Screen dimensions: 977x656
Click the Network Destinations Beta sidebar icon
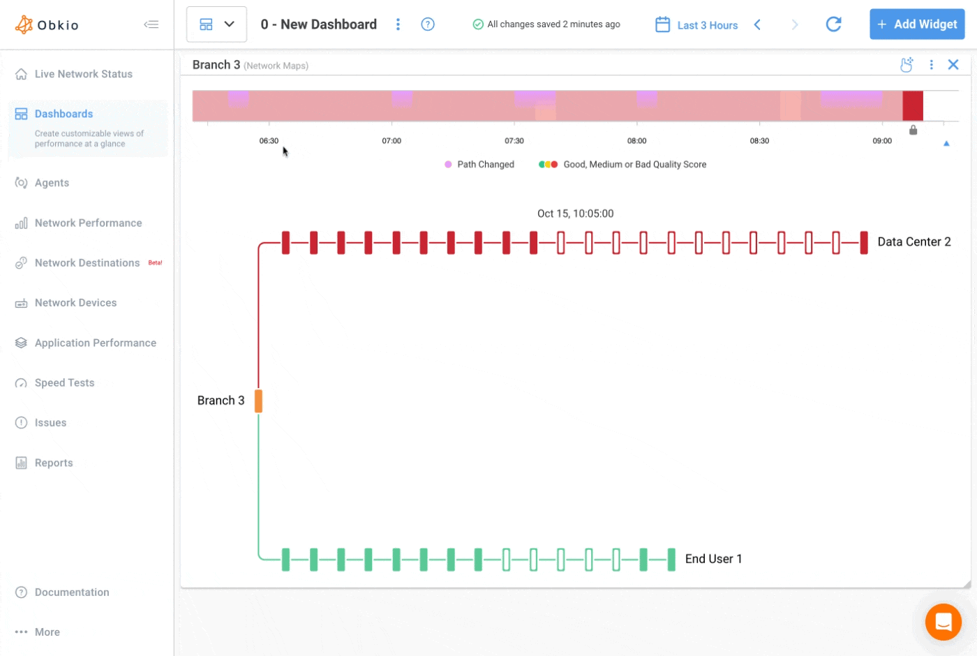[21, 262]
